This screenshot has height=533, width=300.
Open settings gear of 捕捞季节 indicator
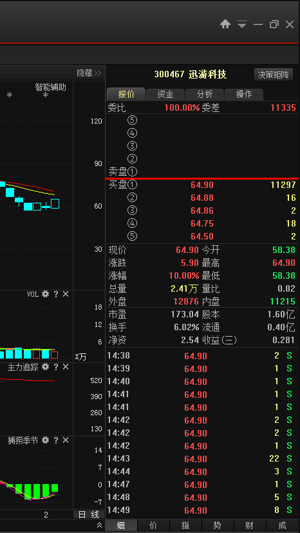tap(45, 440)
